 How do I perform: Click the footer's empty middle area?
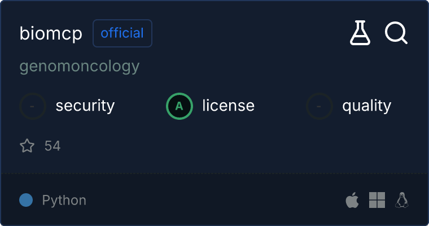214,200
